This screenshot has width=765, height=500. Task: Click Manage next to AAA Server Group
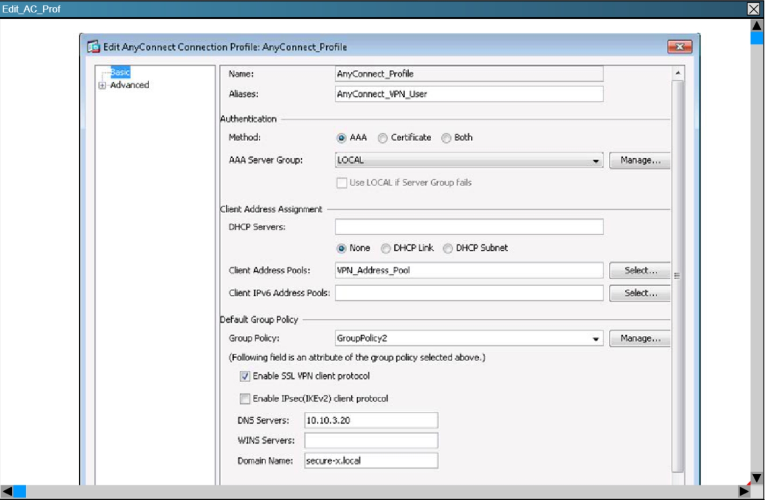(x=640, y=160)
